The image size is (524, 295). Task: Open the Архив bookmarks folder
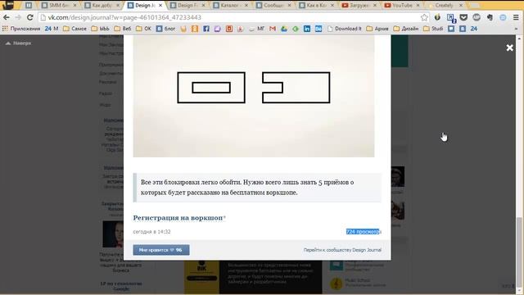pos(377,29)
